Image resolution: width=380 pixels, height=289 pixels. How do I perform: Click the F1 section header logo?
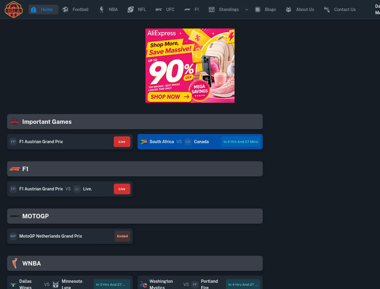15,169
